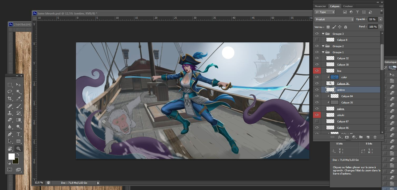Screen dimensions: 397x190
Task: Open the Opacité slider dropdown arrow
Action: [380, 19]
